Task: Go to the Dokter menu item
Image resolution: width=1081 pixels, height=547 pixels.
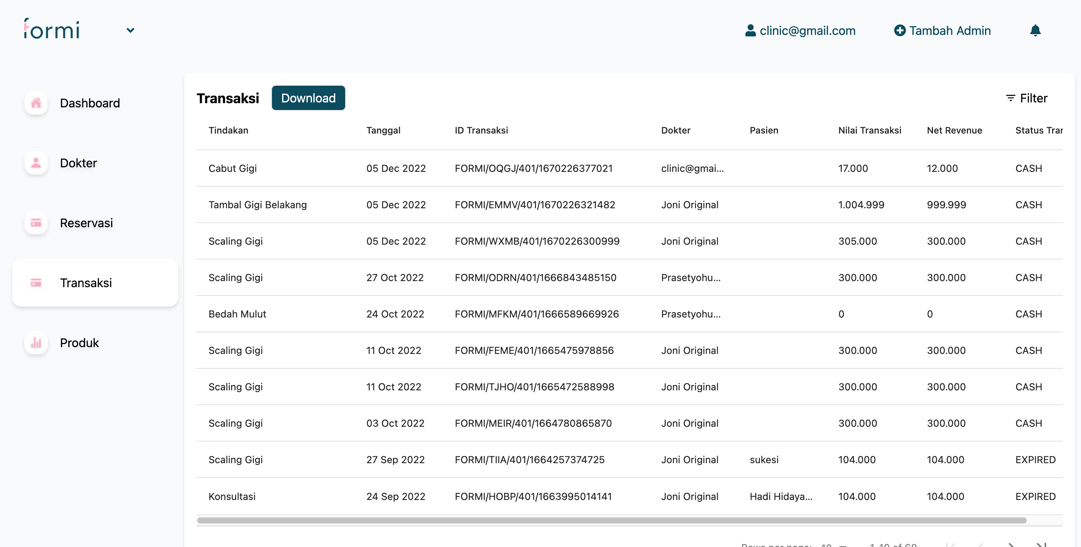Action: point(79,163)
